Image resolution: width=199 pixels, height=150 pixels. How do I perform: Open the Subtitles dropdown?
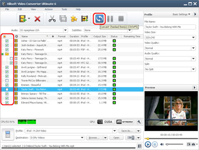point(130,31)
